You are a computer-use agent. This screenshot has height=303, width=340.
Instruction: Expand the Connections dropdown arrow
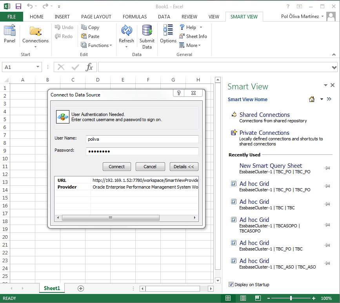point(35,47)
